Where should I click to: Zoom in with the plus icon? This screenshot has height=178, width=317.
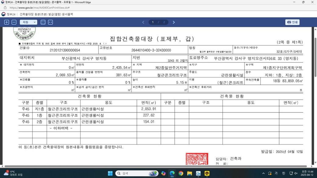pos(7,22)
